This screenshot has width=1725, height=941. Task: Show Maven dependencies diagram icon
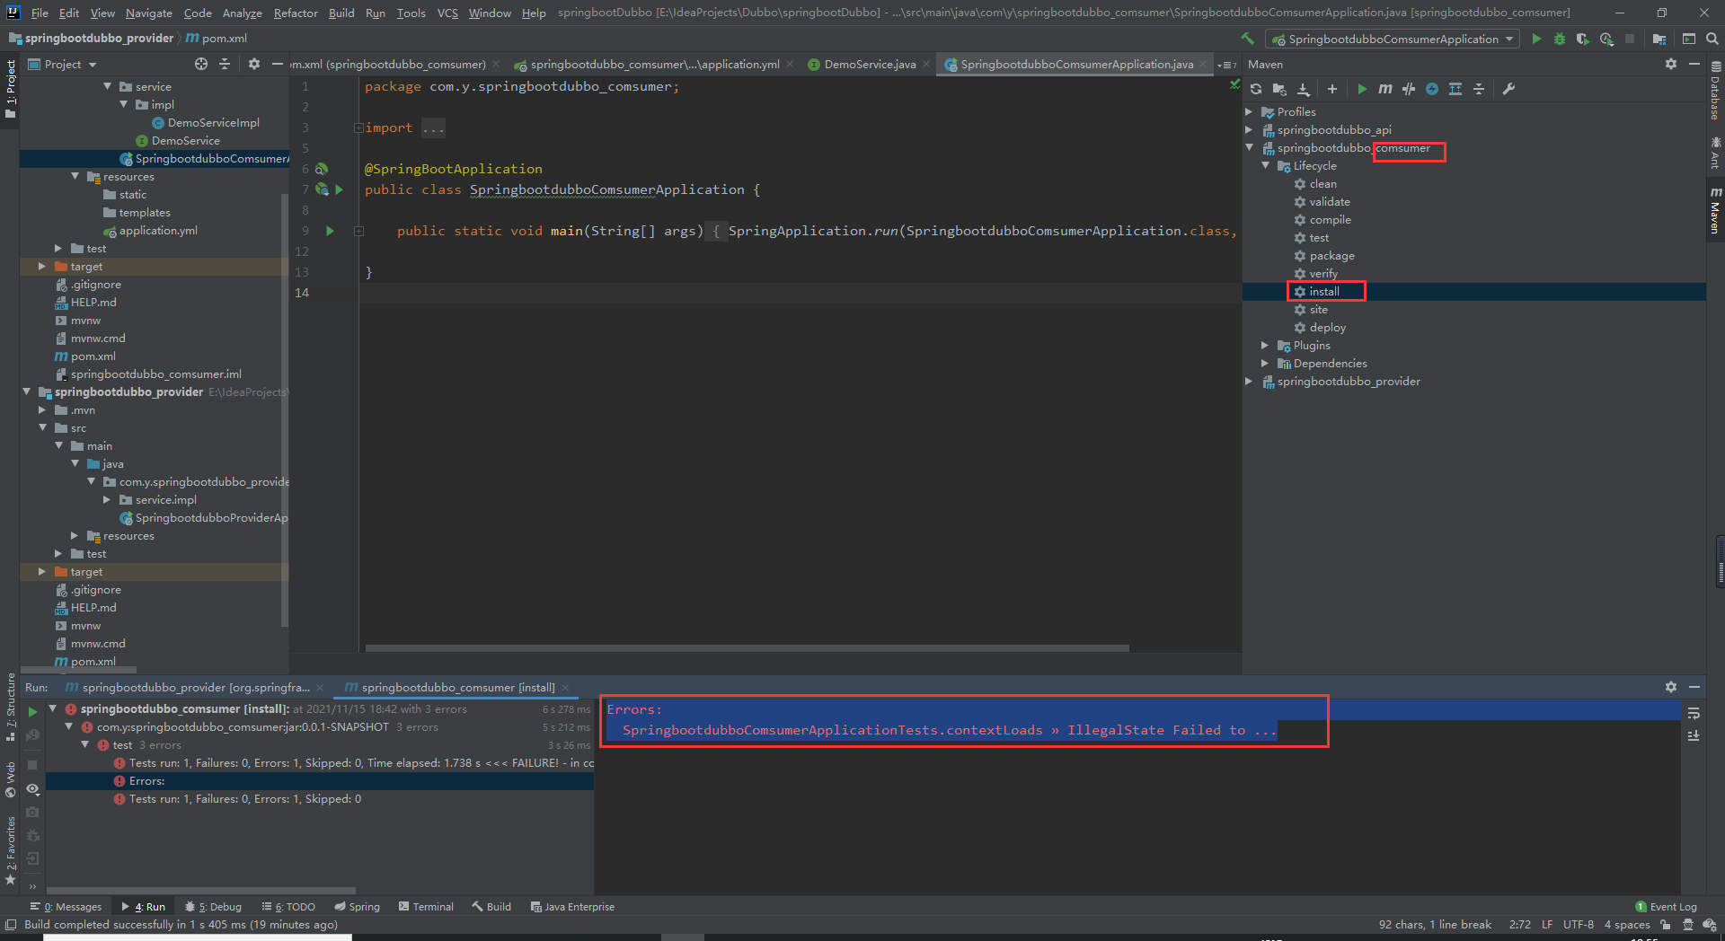coord(1455,89)
